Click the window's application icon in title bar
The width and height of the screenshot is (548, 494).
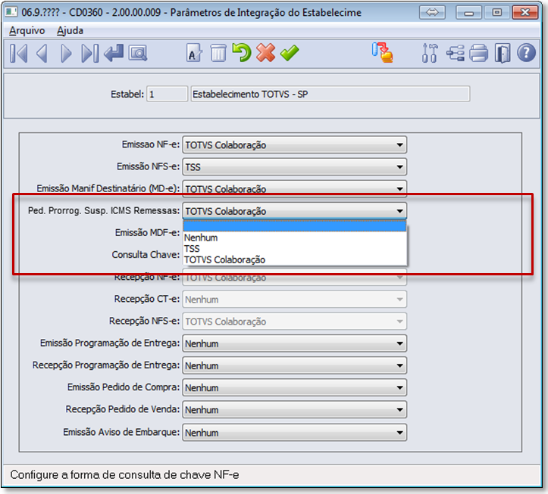(x=11, y=12)
